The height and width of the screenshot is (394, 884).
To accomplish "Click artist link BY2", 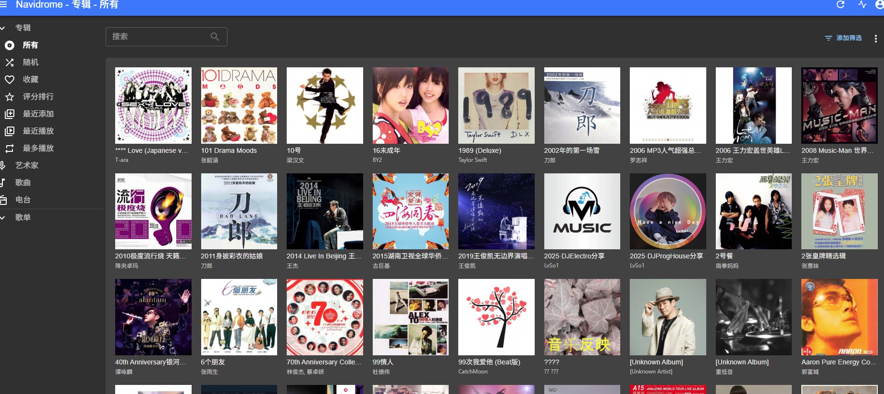I will 377,160.
